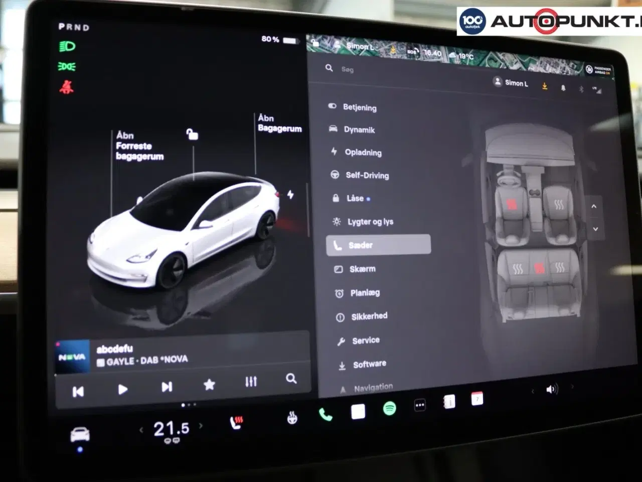Open the front trunk via Åbn Forreste bagagerum
The height and width of the screenshot is (482, 642).
(x=139, y=146)
